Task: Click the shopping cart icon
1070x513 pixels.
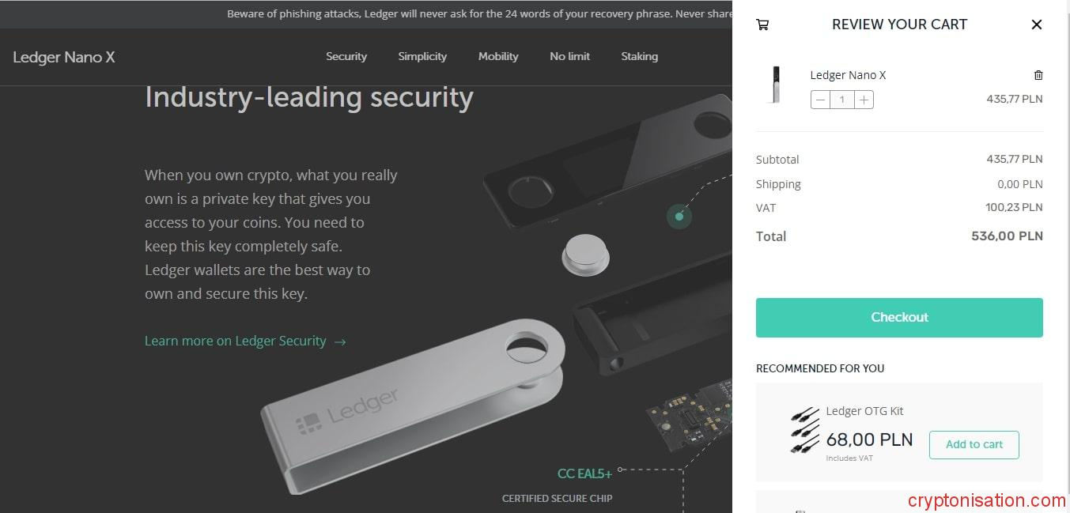Action: point(762,25)
